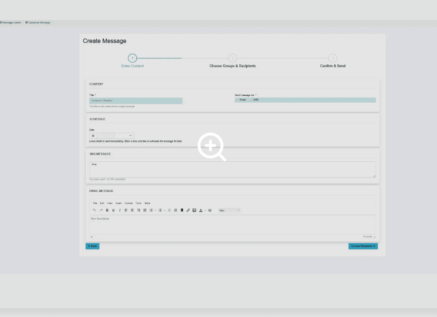Align email text to the right

pos(138,210)
